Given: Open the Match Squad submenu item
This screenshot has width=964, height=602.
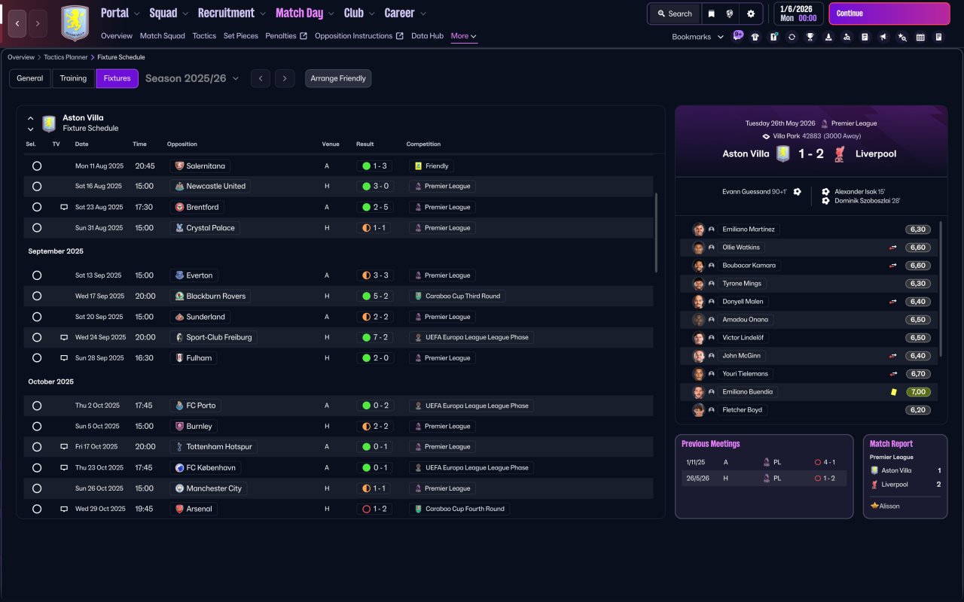Looking at the screenshot, I should [x=162, y=36].
